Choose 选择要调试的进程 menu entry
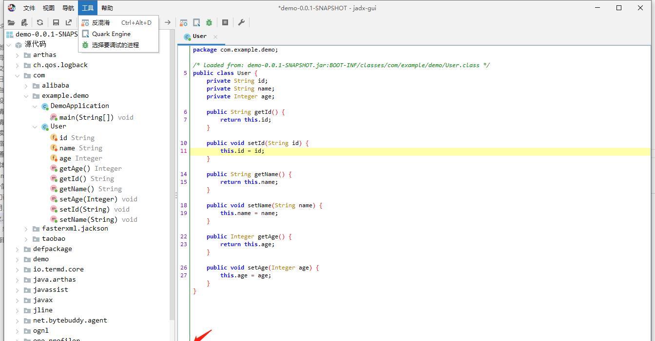Screen dimensions: 655x341 (x=118, y=45)
